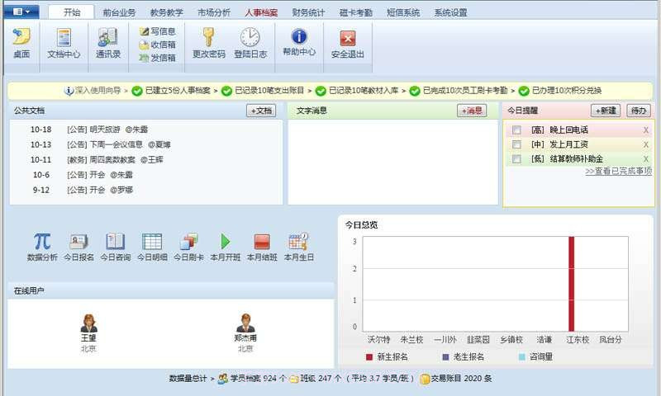Toggle the 结算教师补助金 checkbox
Image resolution: width=661 pixels, height=396 pixels.
pos(516,158)
